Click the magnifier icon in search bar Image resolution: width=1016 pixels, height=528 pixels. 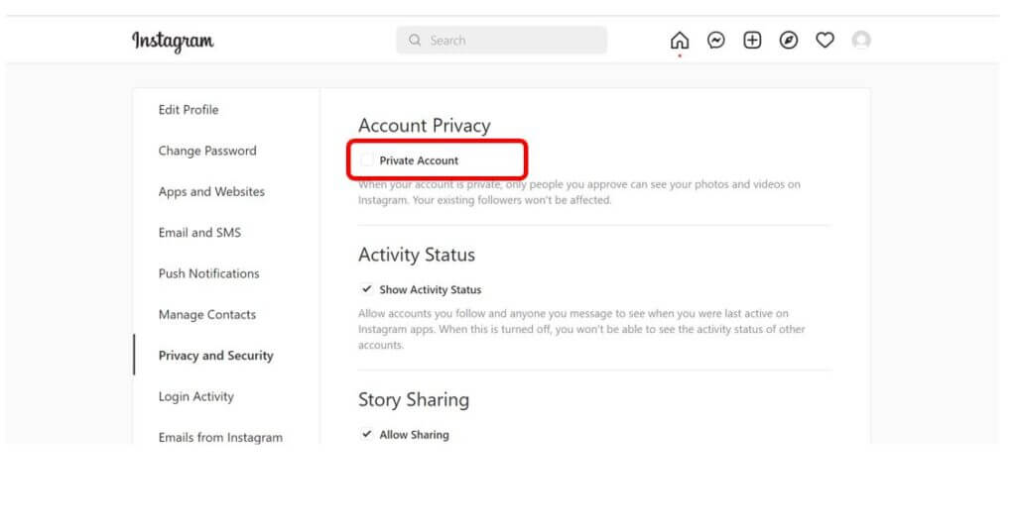click(x=415, y=40)
